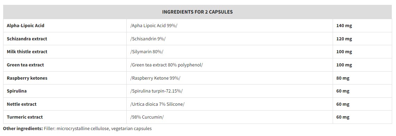Click the Silymarin 80% description

point(147,52)
